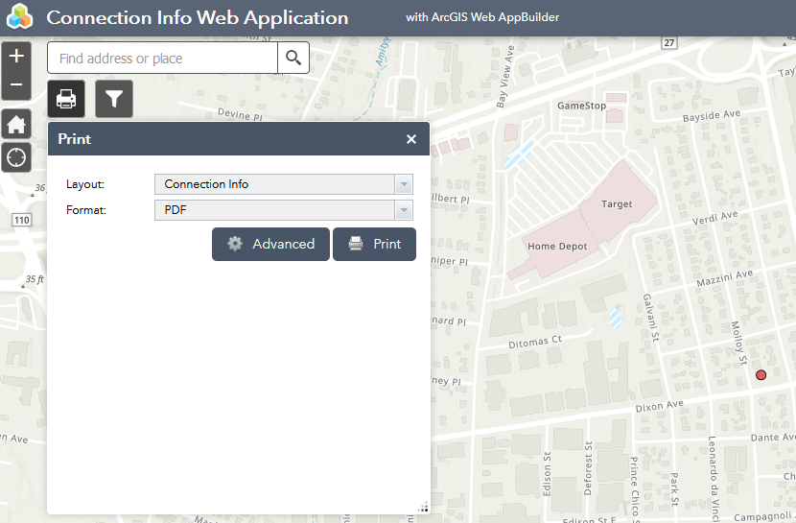The height and width of the screenshot is (523, 796).
Task: Click the Print panel title bar
Action: coord(221,139)
